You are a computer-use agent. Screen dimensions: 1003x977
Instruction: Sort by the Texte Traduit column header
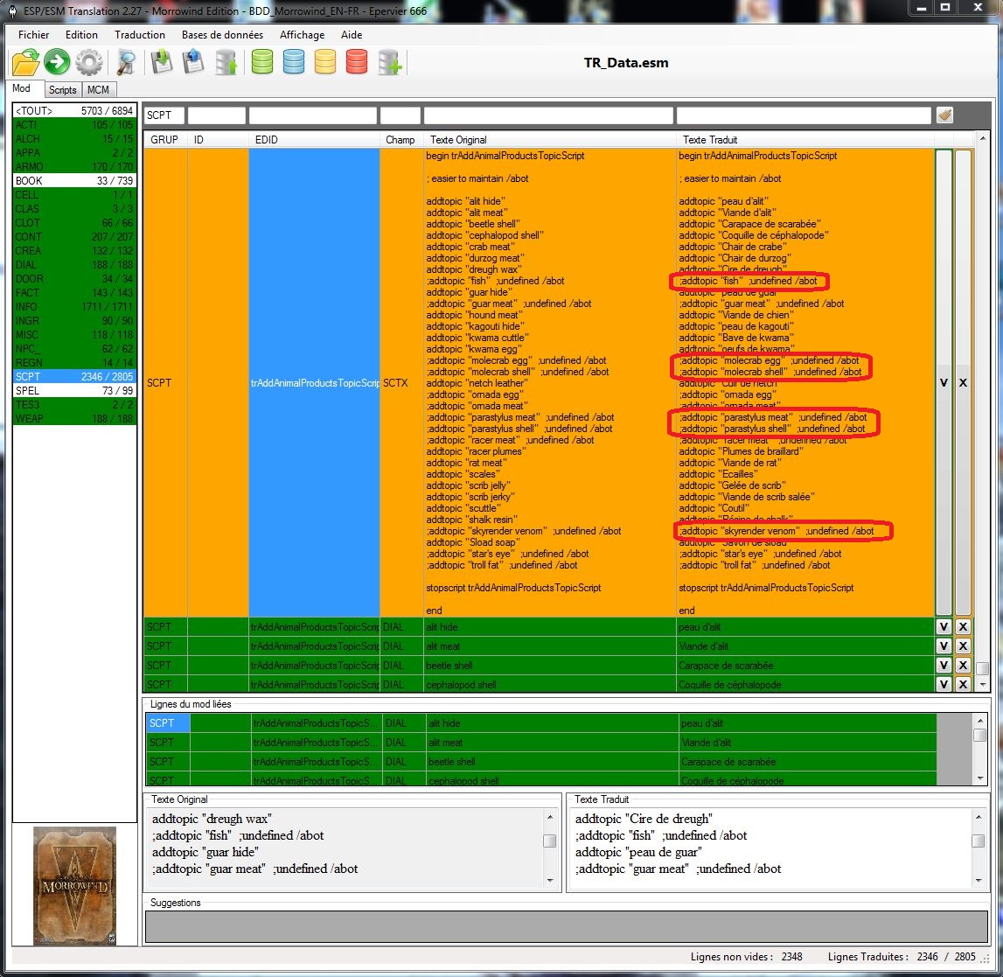[804, 139]
